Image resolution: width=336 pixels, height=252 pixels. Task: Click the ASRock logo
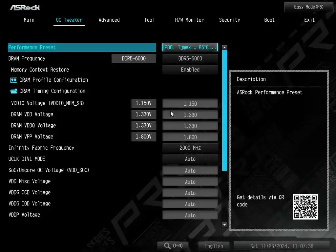tap(25, 7)
